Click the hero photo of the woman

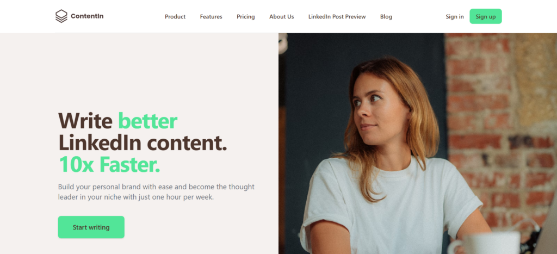pos(418,144)
